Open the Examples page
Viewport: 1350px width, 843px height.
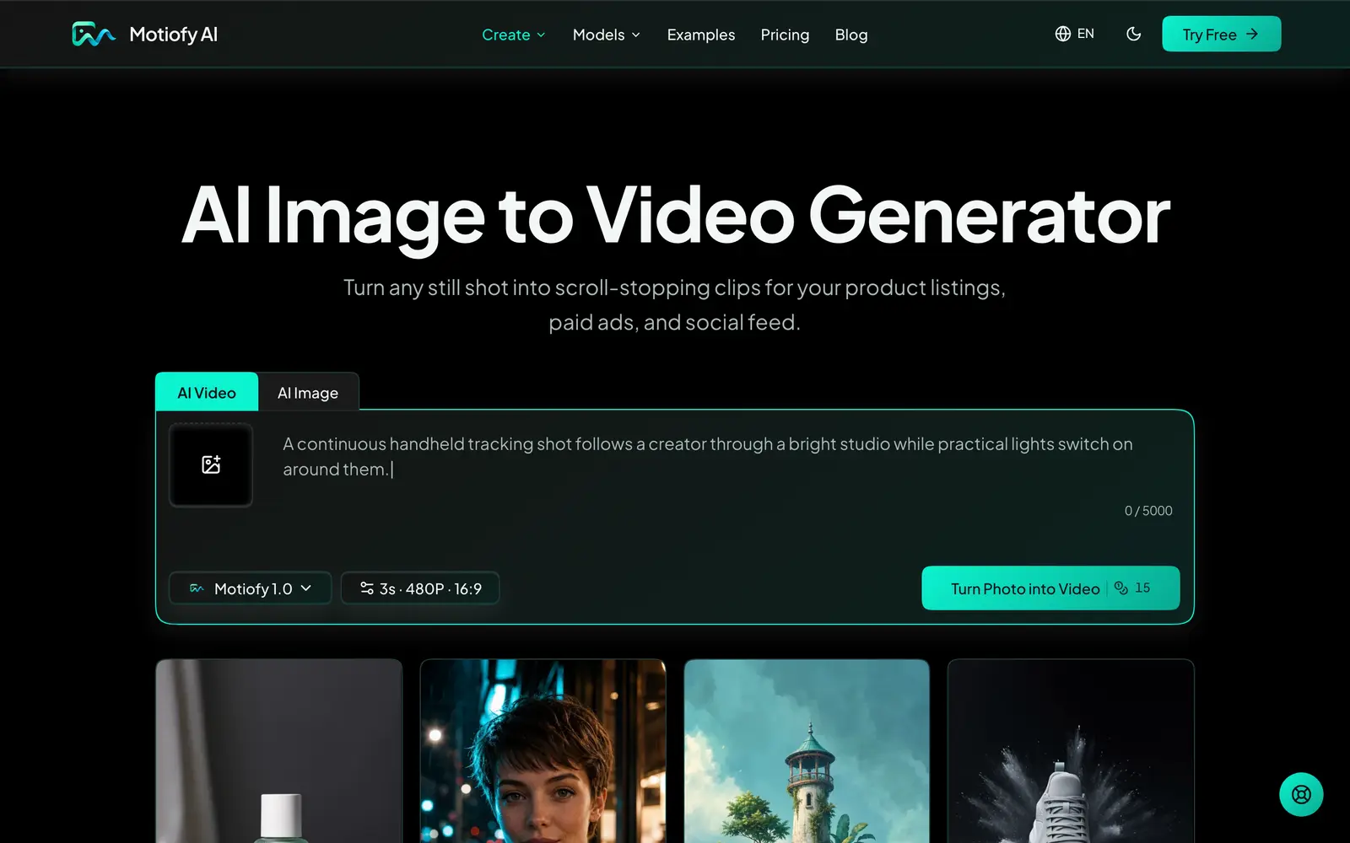(701, 35)
